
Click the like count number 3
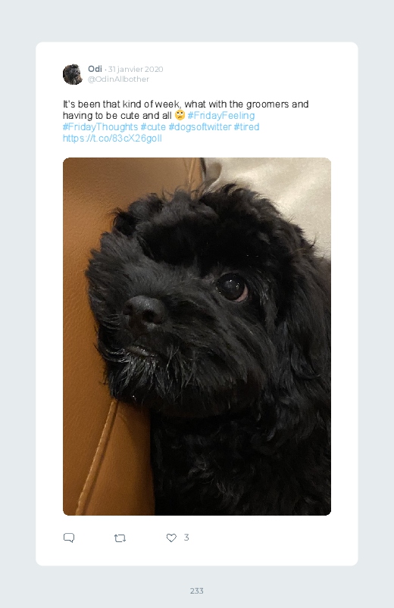pos(186,538)
